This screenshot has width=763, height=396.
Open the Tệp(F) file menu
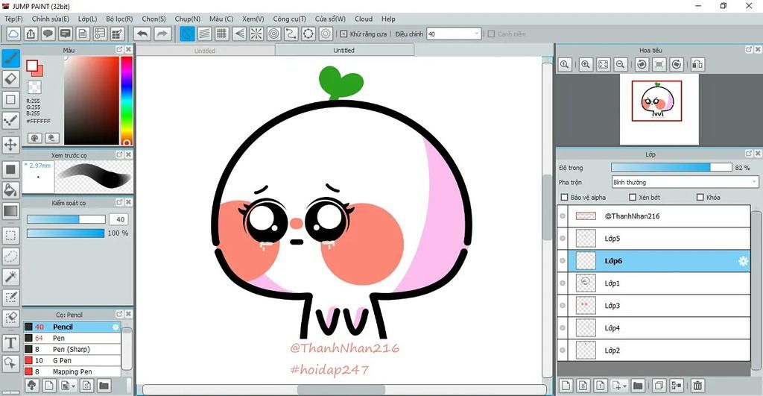tap(13, 19)
